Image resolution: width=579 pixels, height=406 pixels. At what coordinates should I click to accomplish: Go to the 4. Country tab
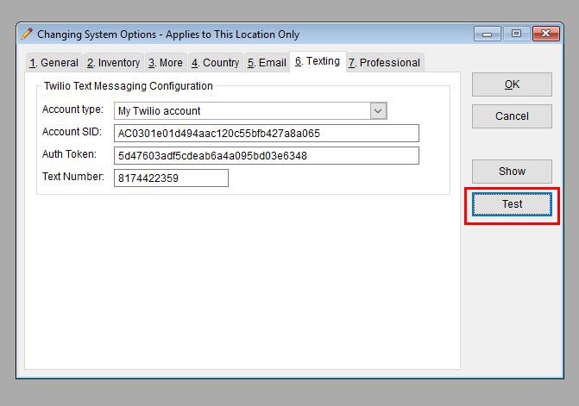[215, 63]
